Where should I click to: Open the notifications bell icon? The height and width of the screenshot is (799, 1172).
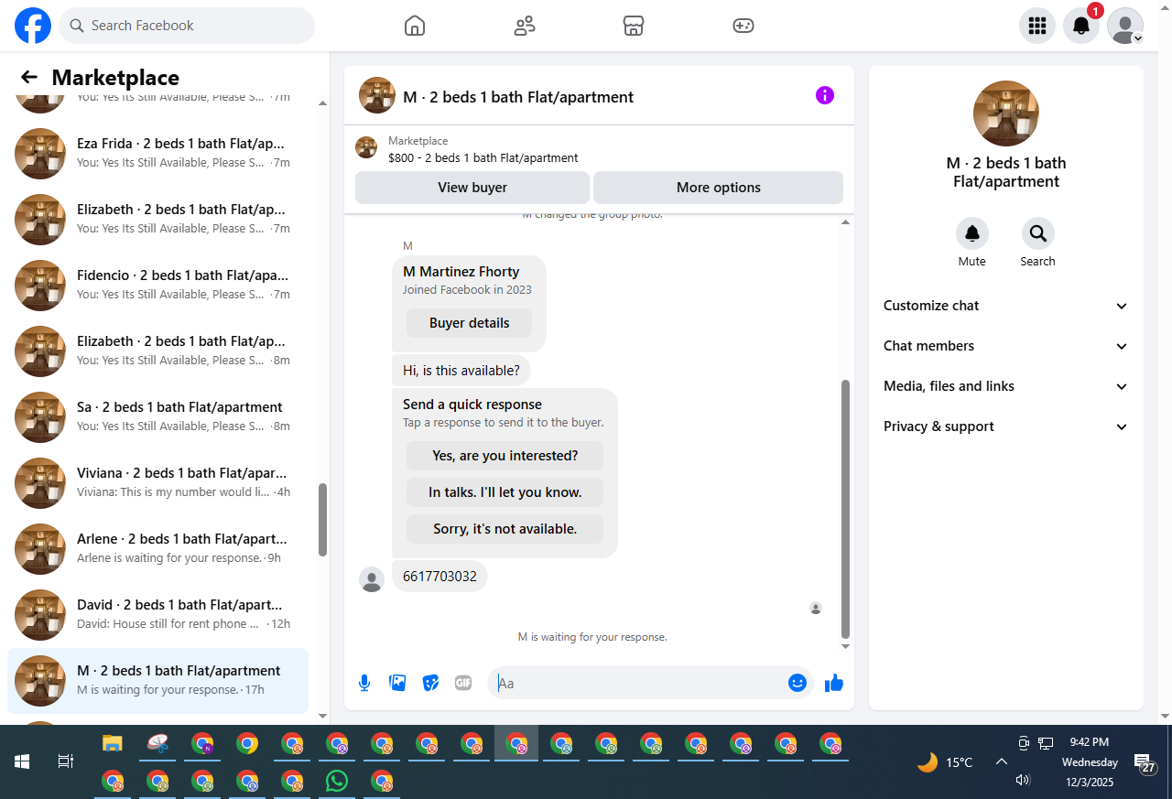pyautogui.click(x=1081, y=26)
